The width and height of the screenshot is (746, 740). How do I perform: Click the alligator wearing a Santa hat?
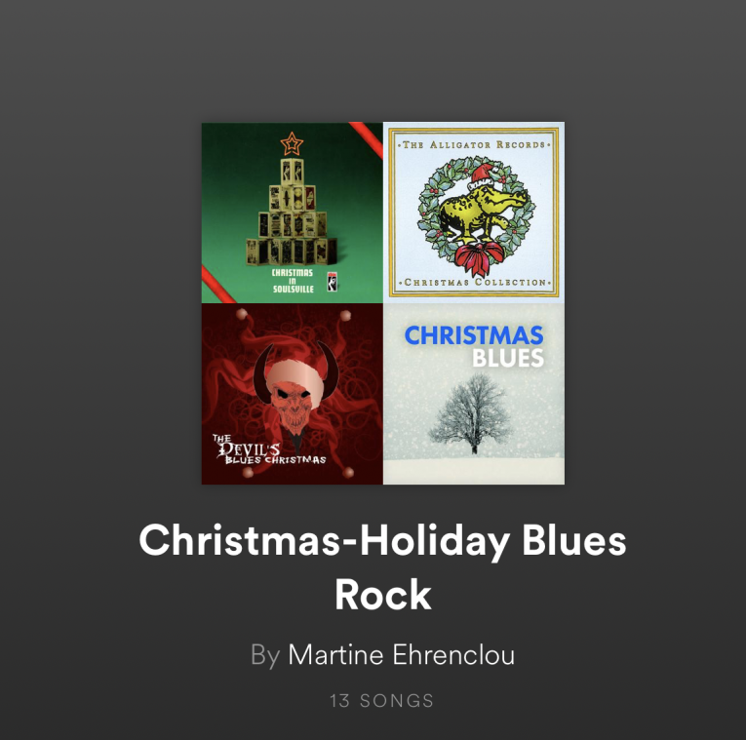point(481,205)
